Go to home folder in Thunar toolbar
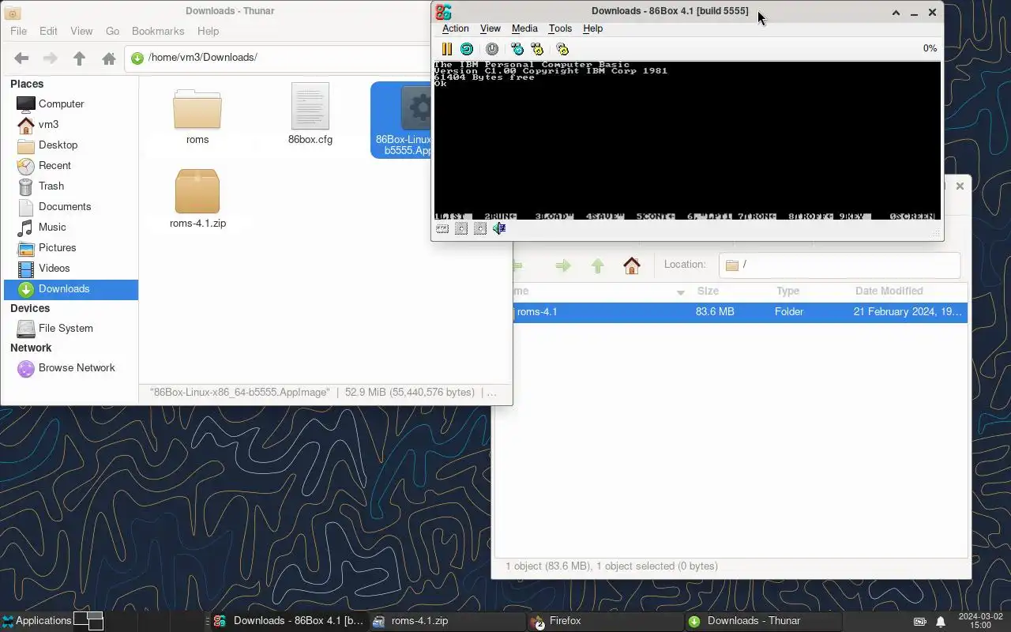 (109, 58)
